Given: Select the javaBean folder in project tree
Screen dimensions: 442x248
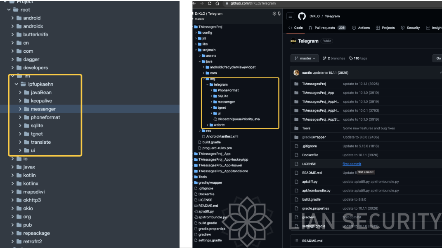Looking at the screenshot, I should [x=41, y=93].
